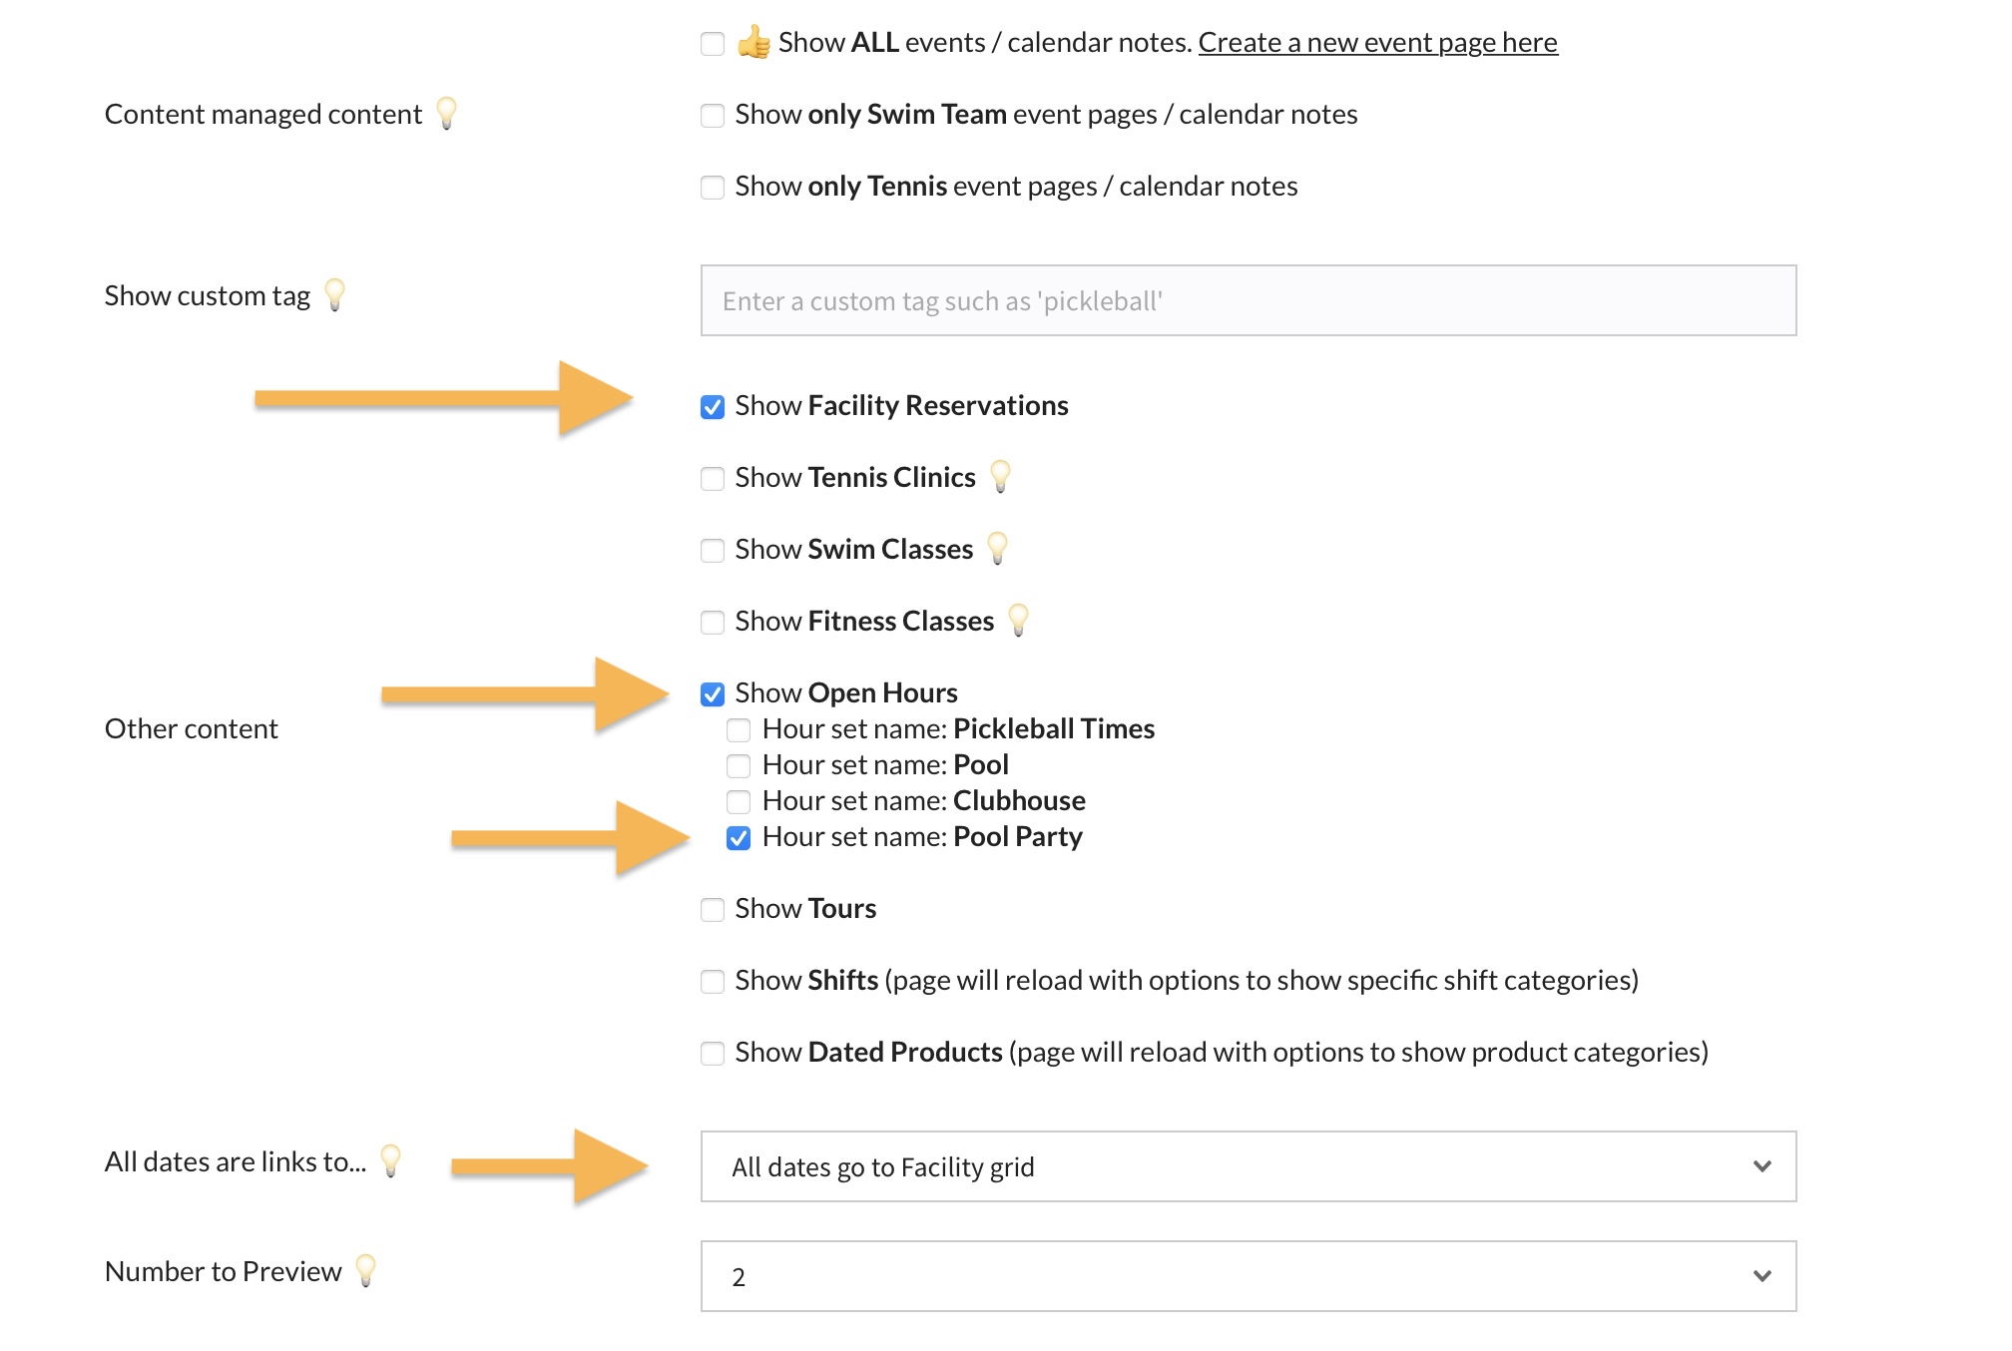Click the lightbulb beside Number to Preview

pos(366,1270)
